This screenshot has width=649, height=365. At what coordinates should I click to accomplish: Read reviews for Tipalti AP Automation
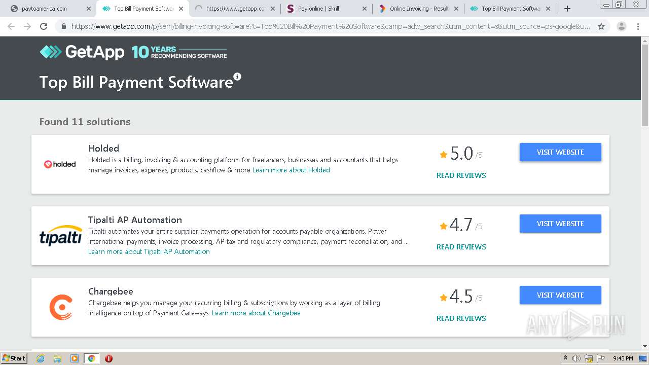click(x=461, y=247)
